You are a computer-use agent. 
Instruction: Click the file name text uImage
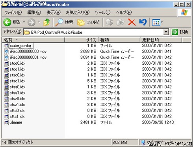click(16, 122)
